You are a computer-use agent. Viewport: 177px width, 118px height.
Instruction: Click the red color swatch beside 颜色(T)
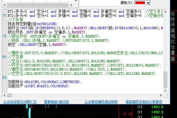[140, 3]
